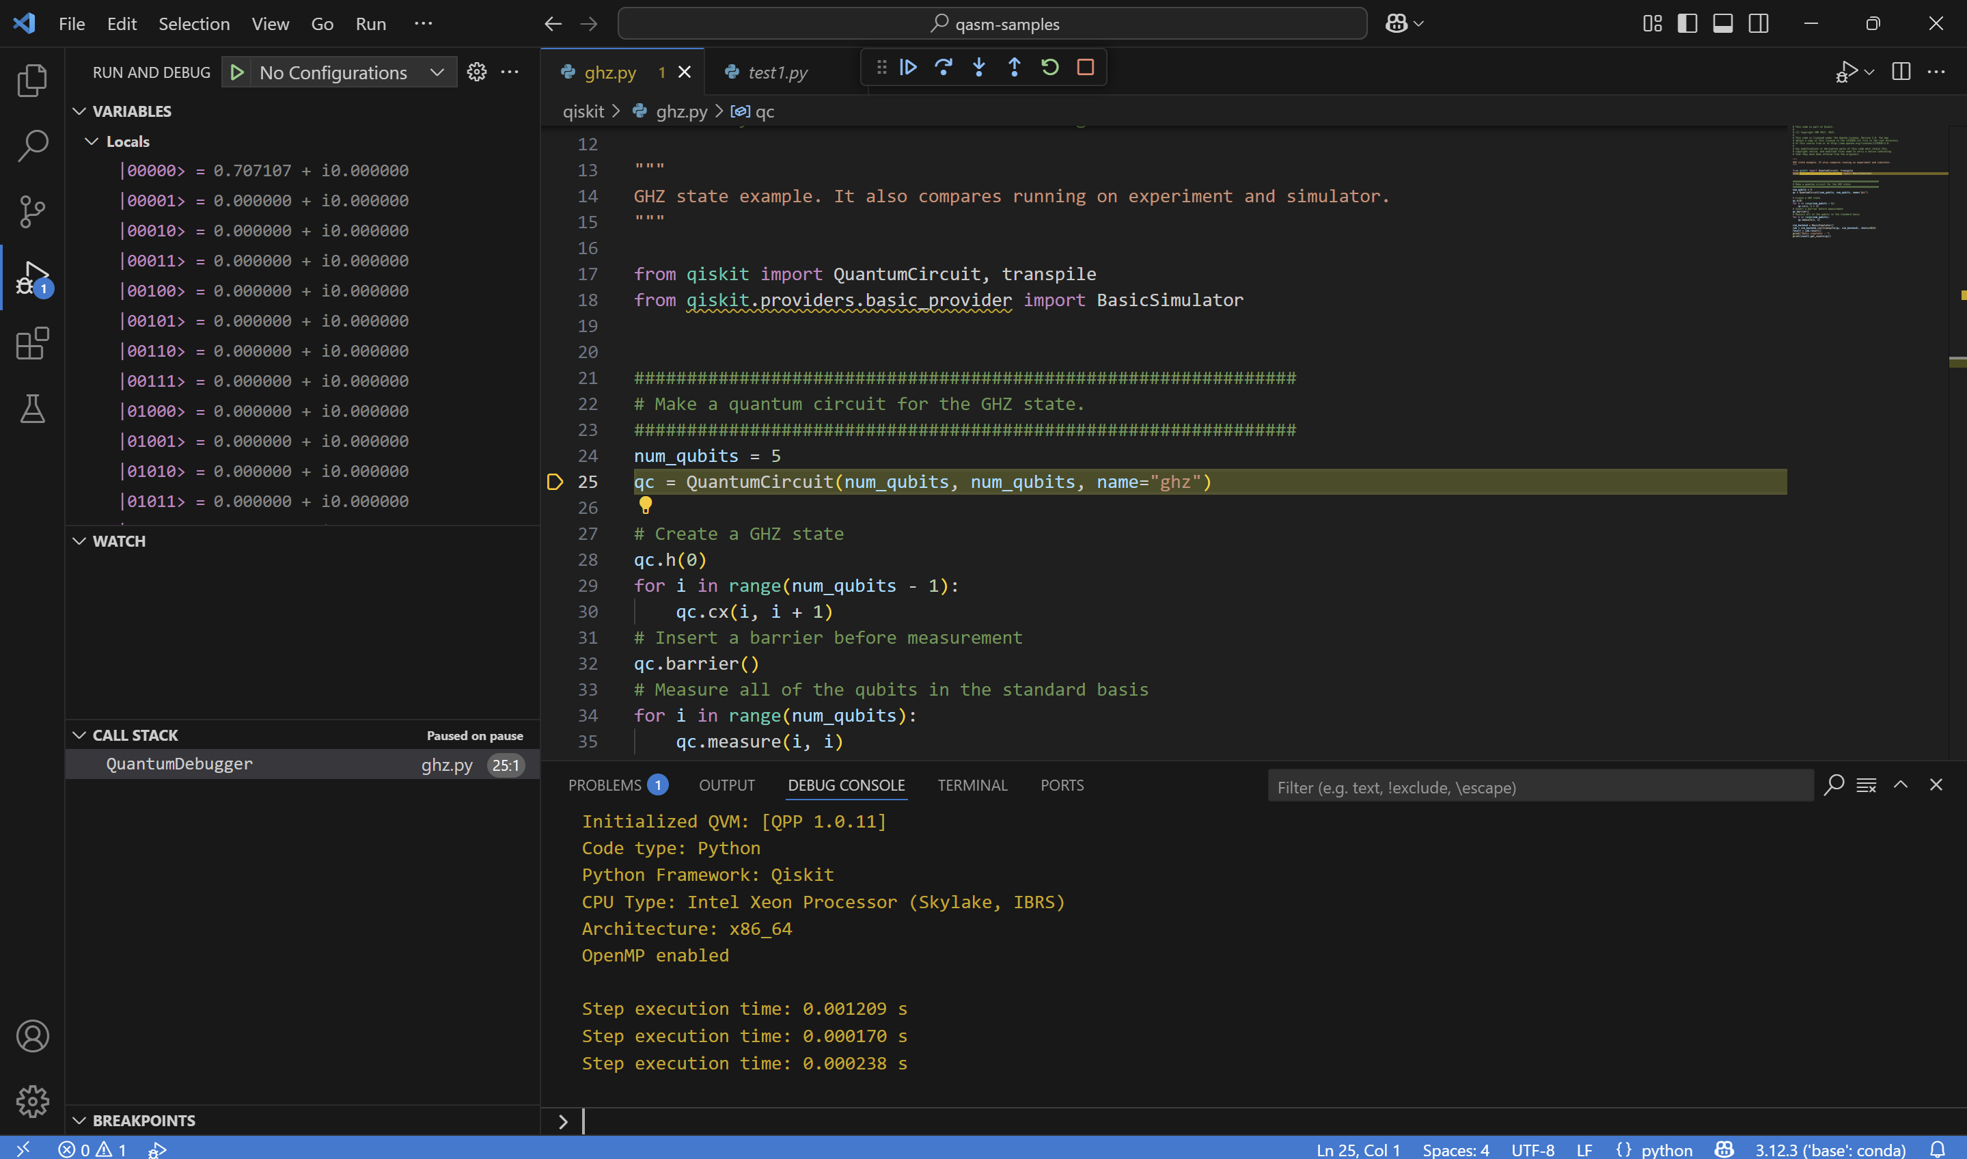Open the Accounts menu icon

(32, 1035)
